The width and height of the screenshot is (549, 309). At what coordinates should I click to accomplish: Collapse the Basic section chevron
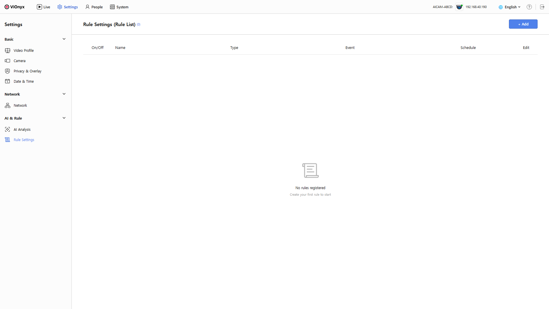[x=64, y=39]
